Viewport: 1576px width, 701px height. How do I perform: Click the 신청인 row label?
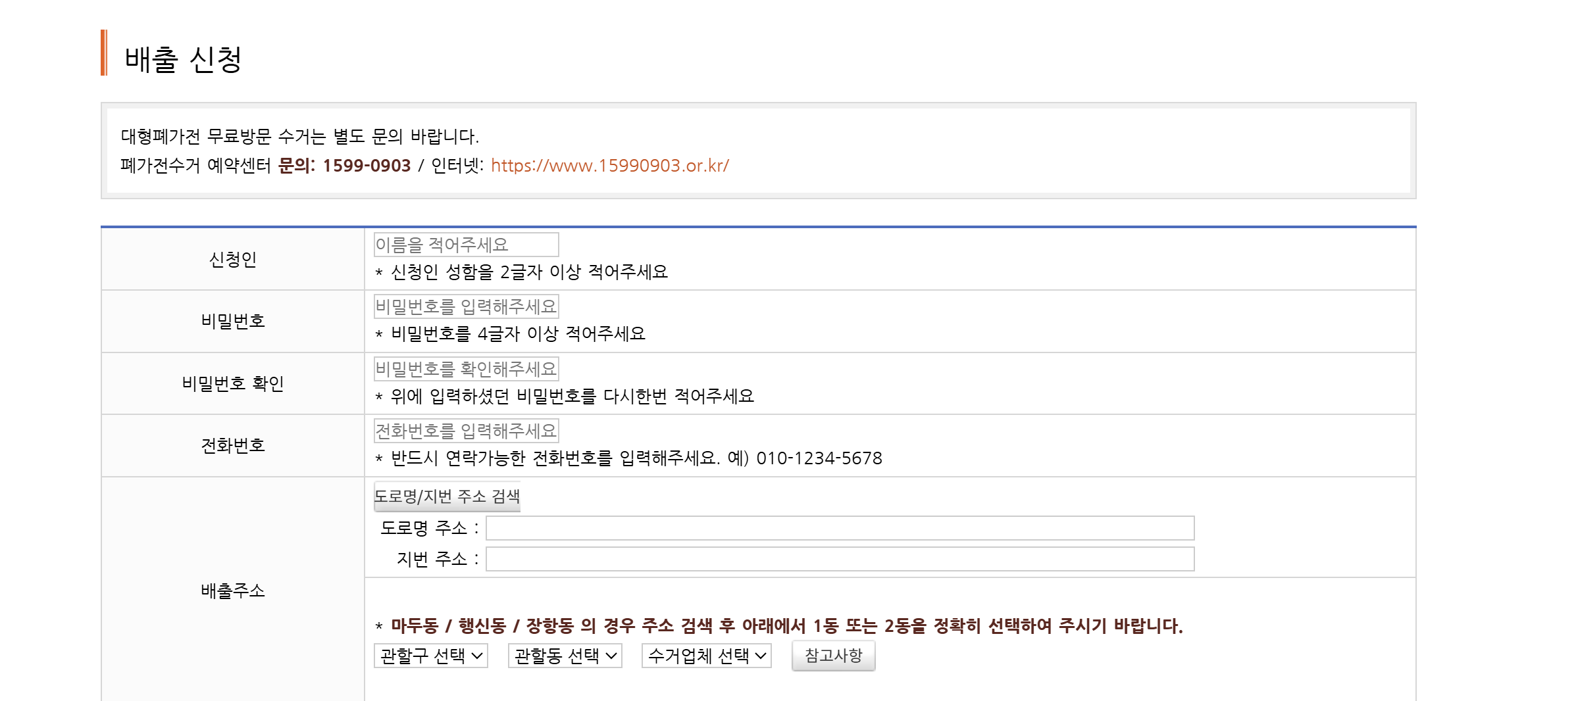(x=233, y=259)
